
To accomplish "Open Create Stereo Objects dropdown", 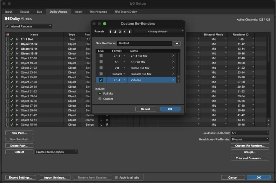I will (x=56, y=152).
